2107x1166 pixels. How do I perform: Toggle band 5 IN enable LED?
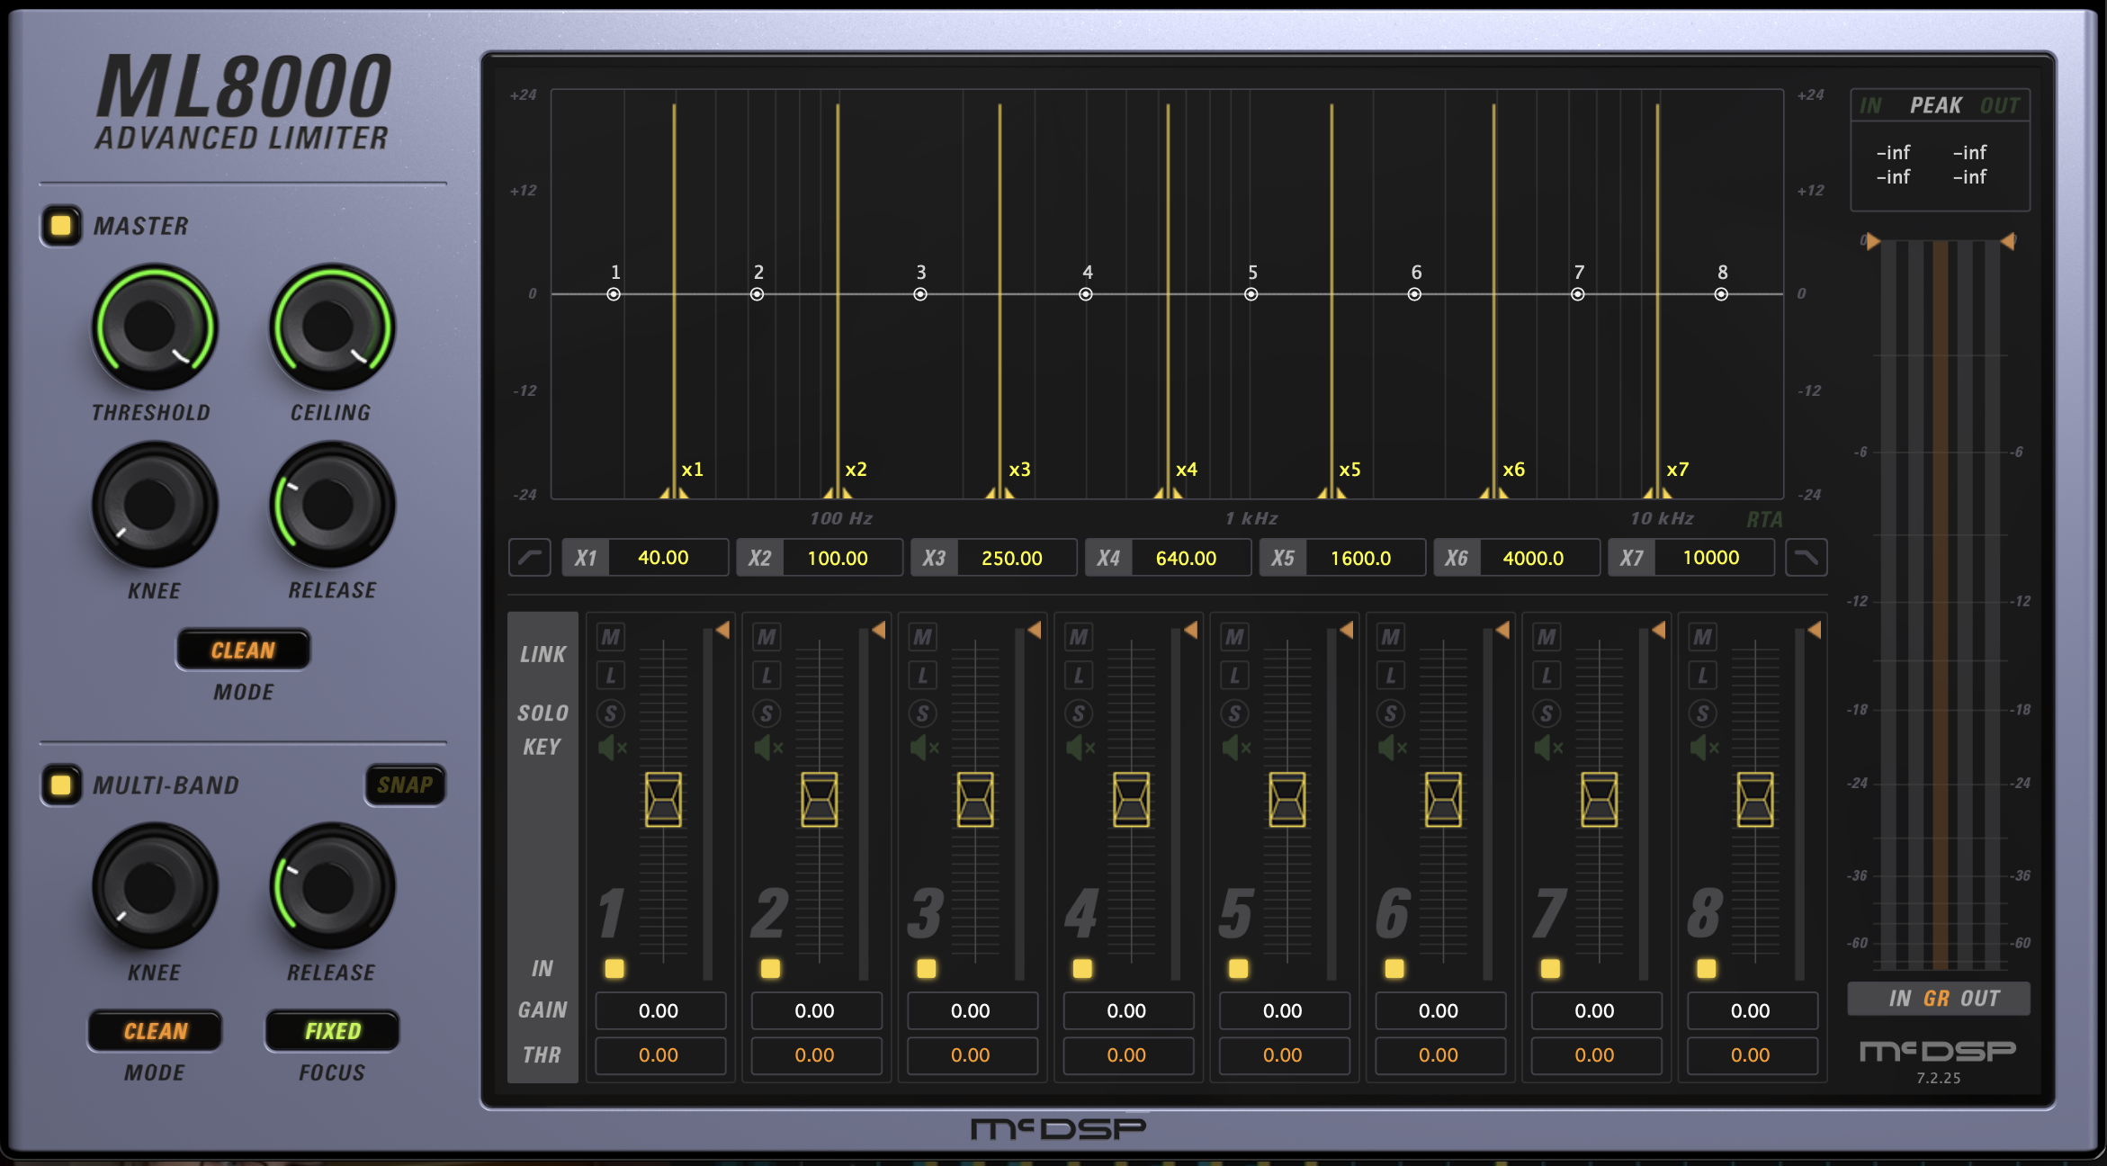tap(1239, 968)
